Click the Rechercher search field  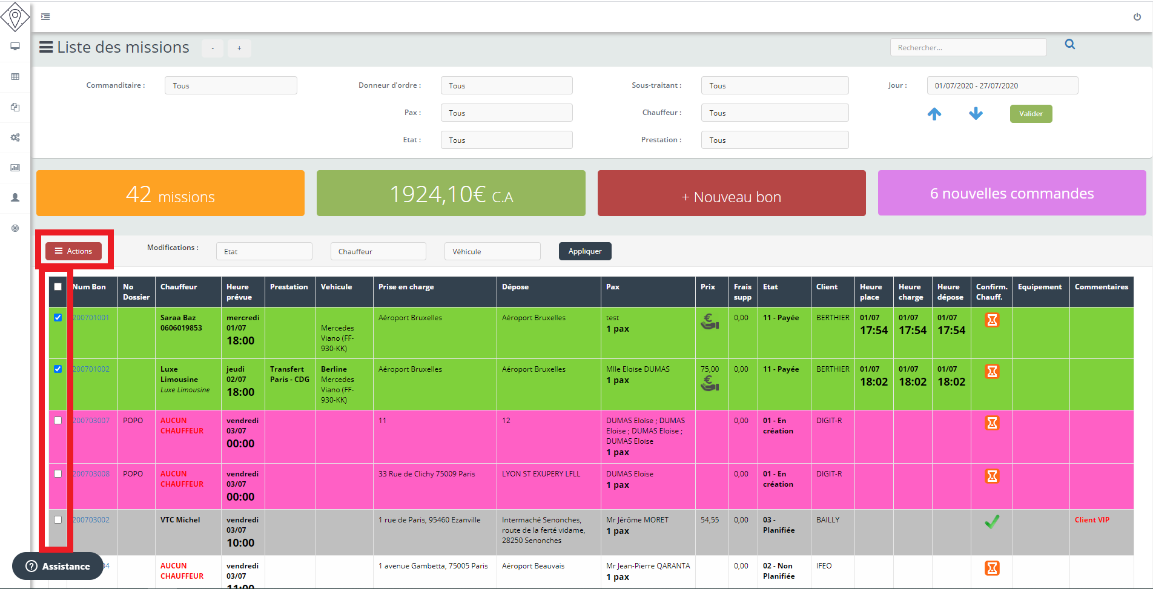[968, 48]
